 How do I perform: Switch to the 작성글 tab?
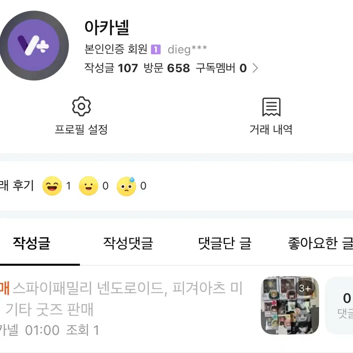(32, 243)
